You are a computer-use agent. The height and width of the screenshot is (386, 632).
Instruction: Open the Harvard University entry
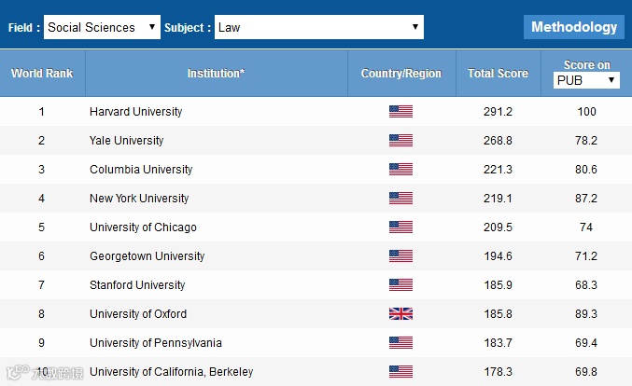coord(136,112)
